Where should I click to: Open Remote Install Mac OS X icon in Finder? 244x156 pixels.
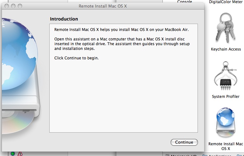click(225, 123)
